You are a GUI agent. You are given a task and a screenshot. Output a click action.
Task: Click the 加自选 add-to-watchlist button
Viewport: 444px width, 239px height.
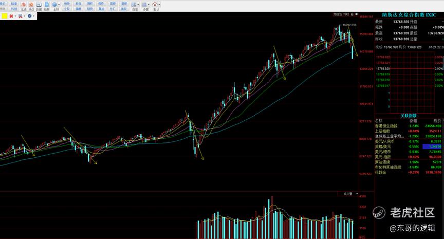click(338, 14)
